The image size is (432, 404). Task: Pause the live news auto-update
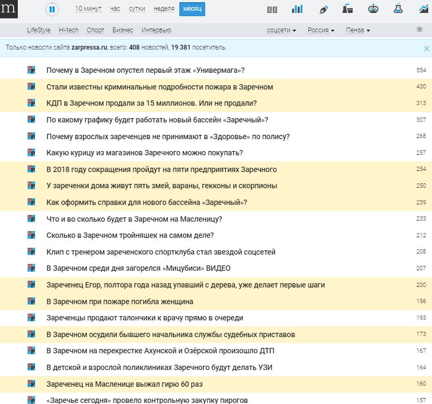[52, 9]
